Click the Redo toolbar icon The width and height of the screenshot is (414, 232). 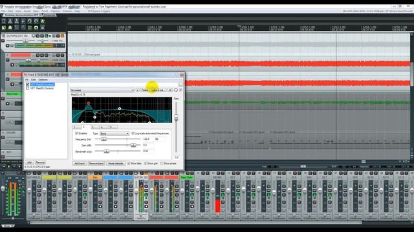[x=36, y=21]
